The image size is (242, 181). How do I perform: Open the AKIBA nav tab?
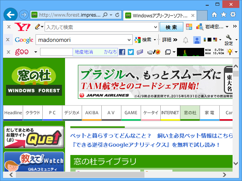click(x=92, y=113)
